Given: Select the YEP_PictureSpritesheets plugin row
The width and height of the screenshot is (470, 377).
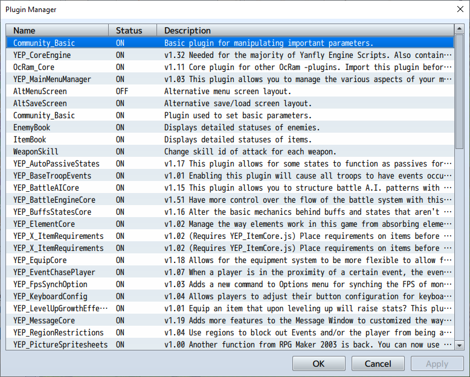Looking at the screenshot, I should (230, 344).
